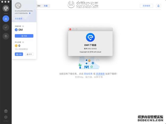The width and height of the screenshot is (166, 124).
Task: Click the 0M balance in the top bar
Action: coord(39,6)
